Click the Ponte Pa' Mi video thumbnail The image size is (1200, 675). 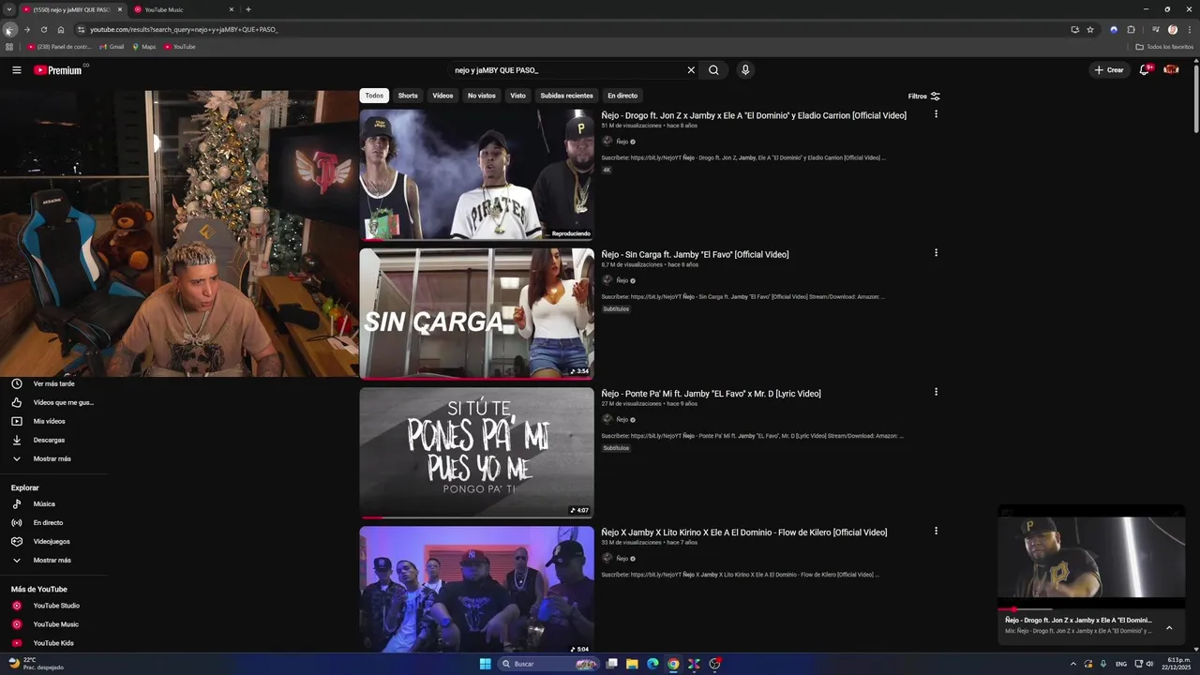pyautogui.click(x=476, y=452)
